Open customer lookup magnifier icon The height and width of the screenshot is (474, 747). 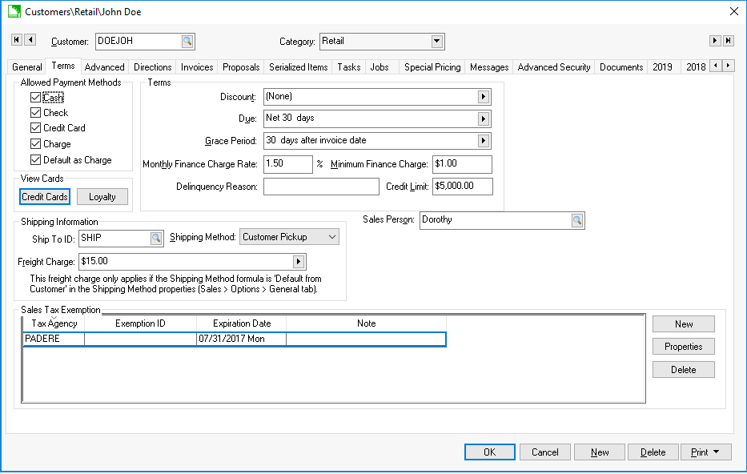tap(187, 42)
